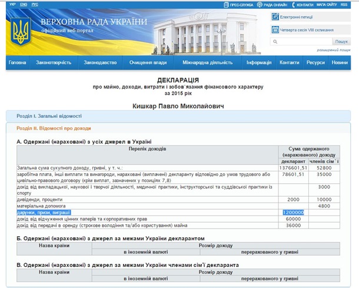The width and height of the screenshot is (359, 288).
Task: Open the Законодавство menu item
Action: pos(100,62)
